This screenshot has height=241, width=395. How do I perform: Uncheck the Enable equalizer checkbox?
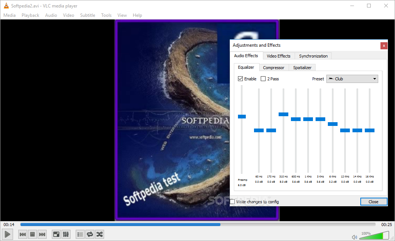click(x=240, y=79)
